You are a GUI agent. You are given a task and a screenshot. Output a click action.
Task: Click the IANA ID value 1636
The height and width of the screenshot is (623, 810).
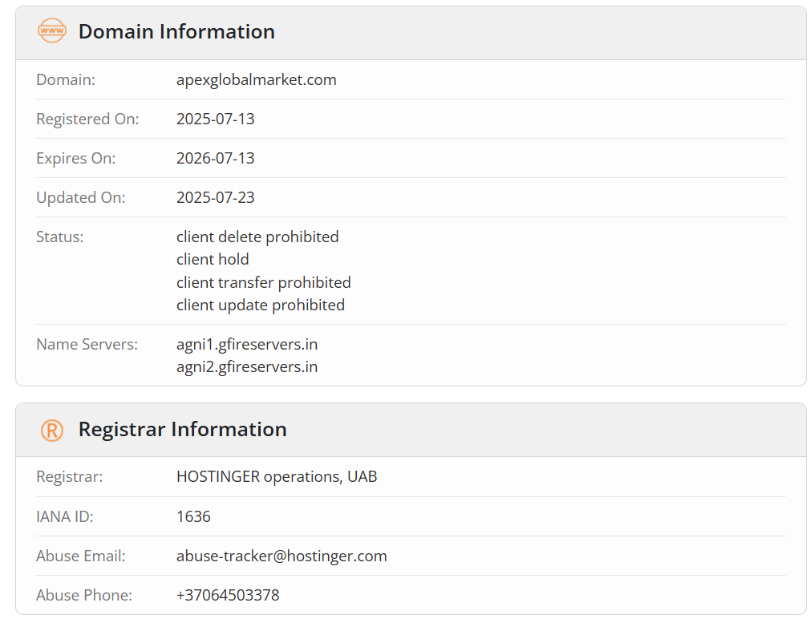193,516
